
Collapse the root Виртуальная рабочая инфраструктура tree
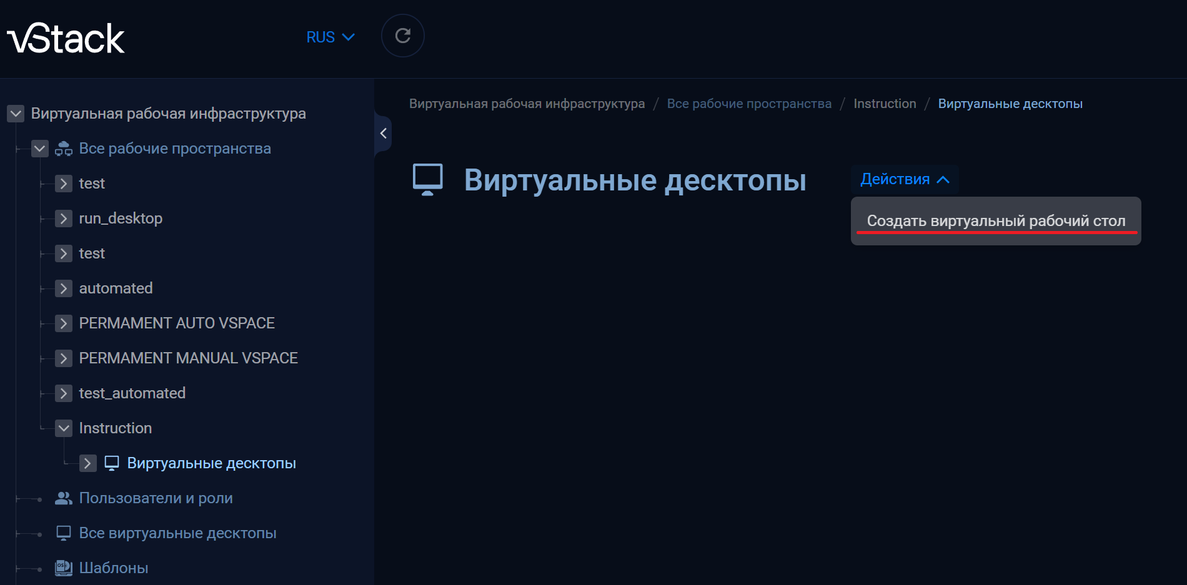click(16, 114)
